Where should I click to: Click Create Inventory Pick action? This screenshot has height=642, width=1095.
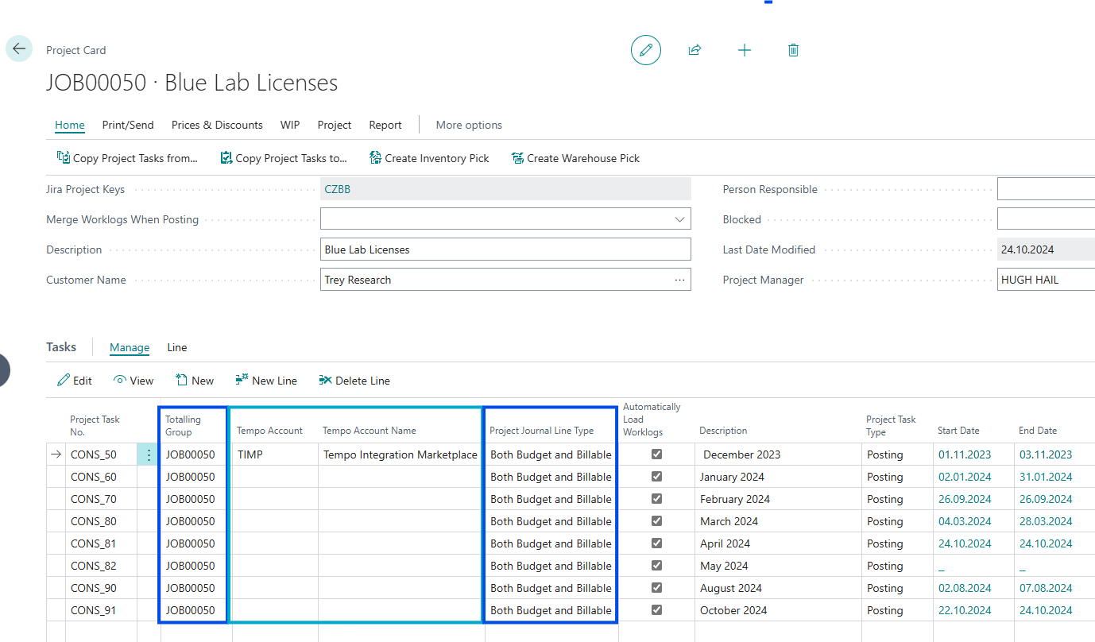pos(429,158)
